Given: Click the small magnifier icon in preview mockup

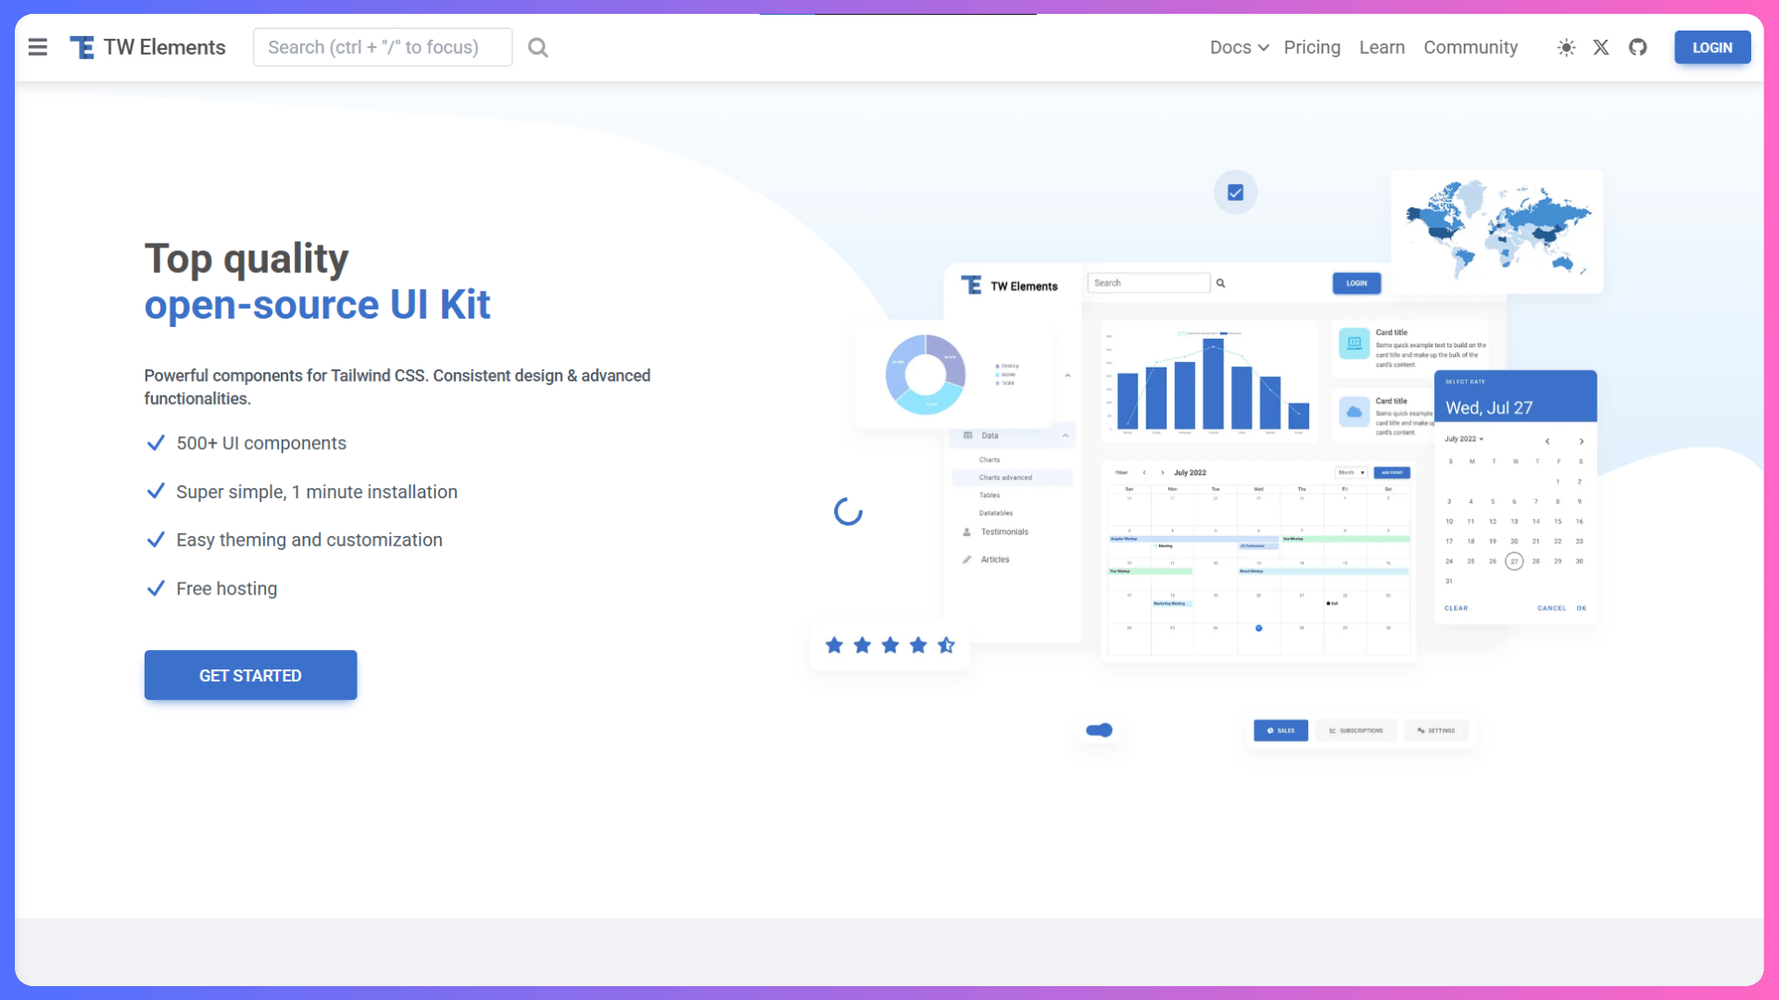Looking at the screenshot, I should point(1220,283).
